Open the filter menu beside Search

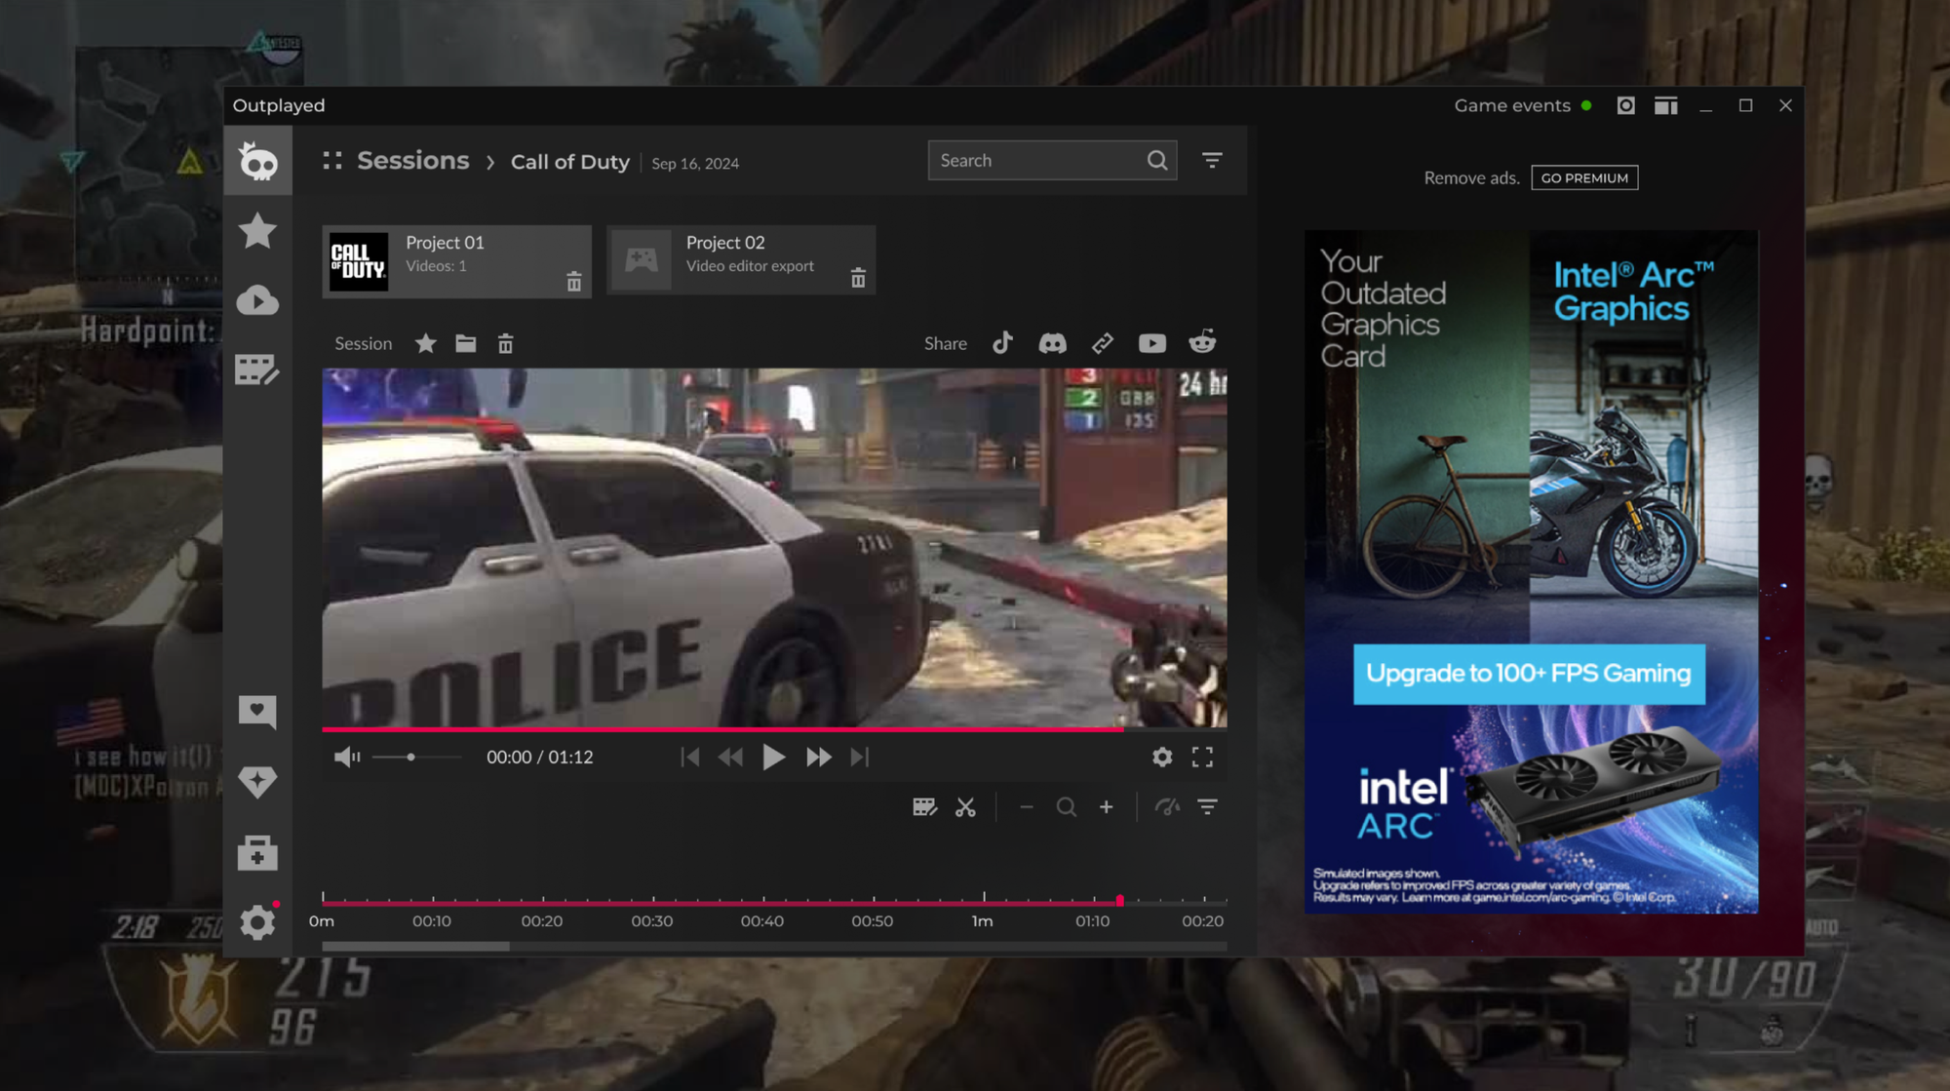point(1212,161)
